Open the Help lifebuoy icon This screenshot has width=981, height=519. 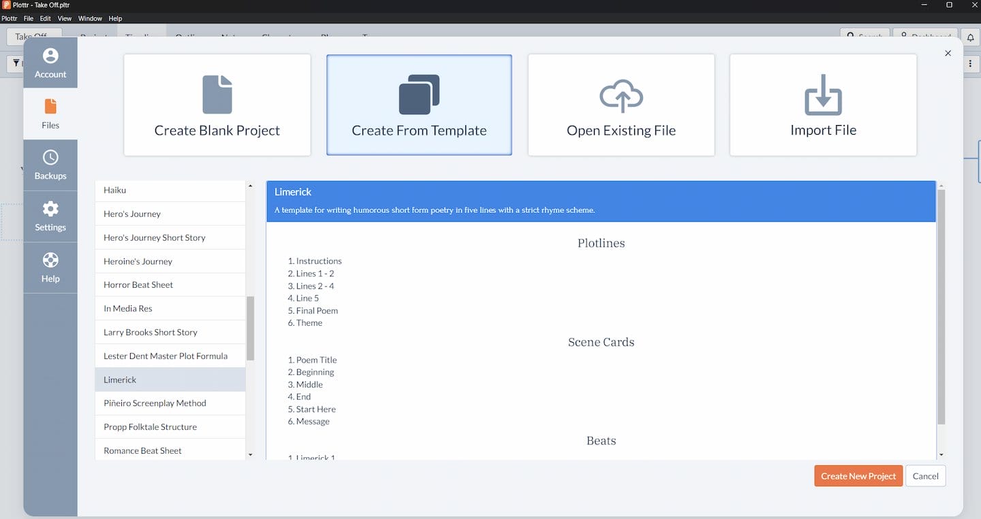pyautogui.click(x=50, y=261)
